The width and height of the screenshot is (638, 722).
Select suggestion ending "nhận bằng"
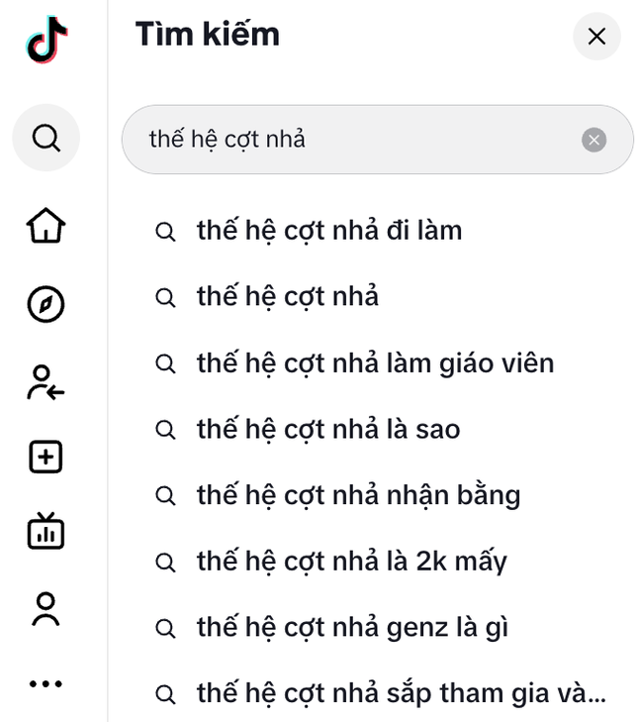[x=358, y=495]
